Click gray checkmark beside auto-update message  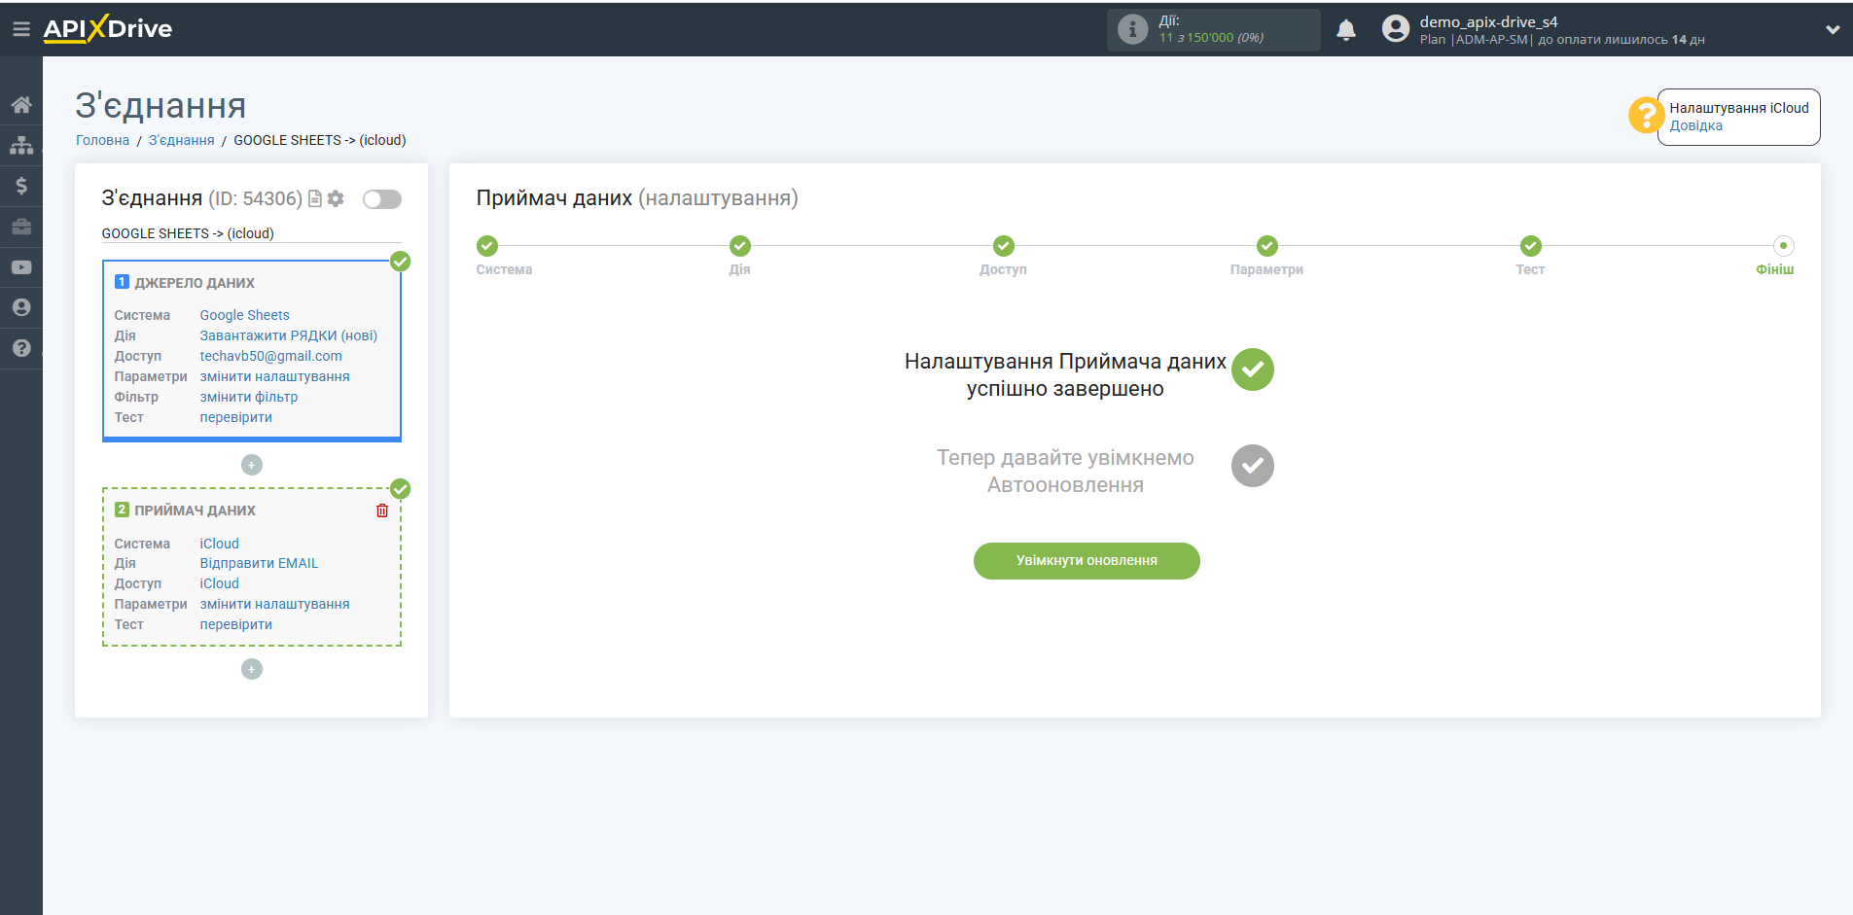click(1253, 466)
